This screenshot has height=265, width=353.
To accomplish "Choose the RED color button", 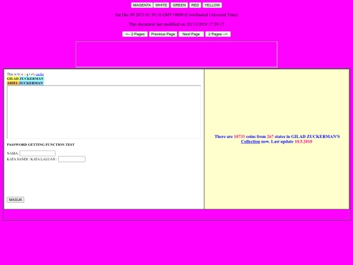I will (x=195, y=5).
